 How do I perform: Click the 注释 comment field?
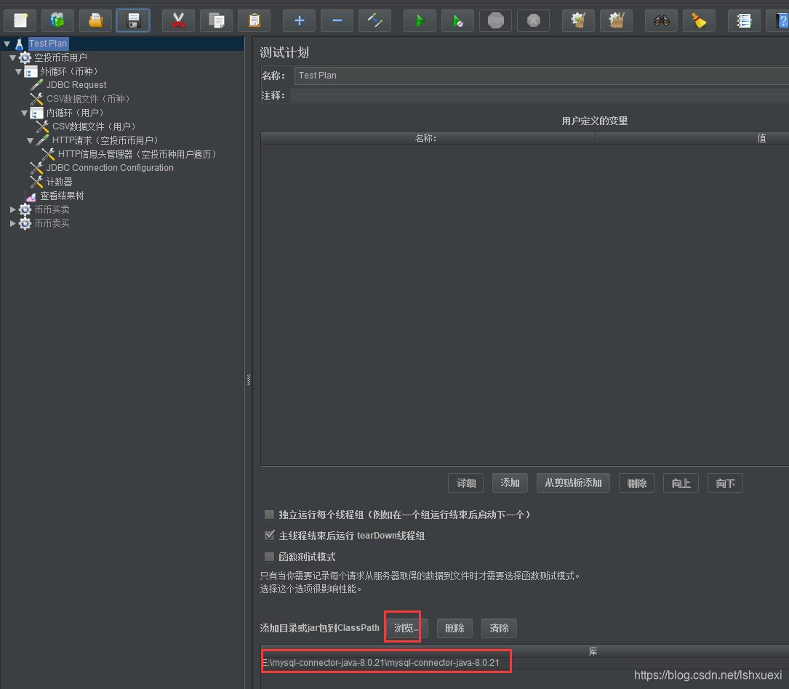(540, 95)
